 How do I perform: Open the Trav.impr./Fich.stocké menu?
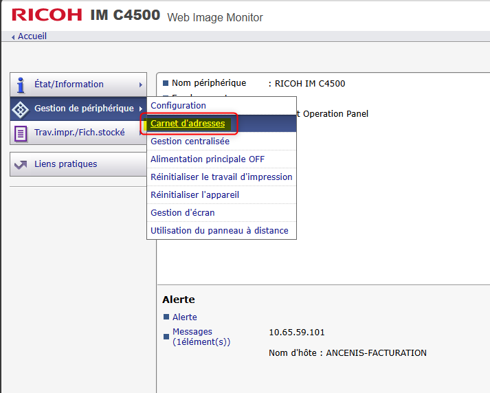[78, 133]
